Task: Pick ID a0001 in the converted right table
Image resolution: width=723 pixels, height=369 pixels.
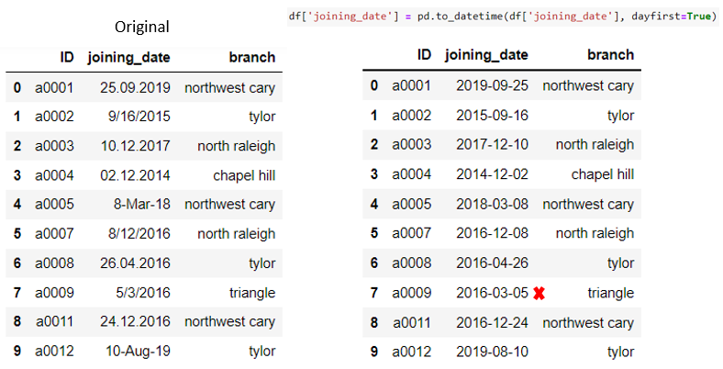Action: tap(412, 85)
